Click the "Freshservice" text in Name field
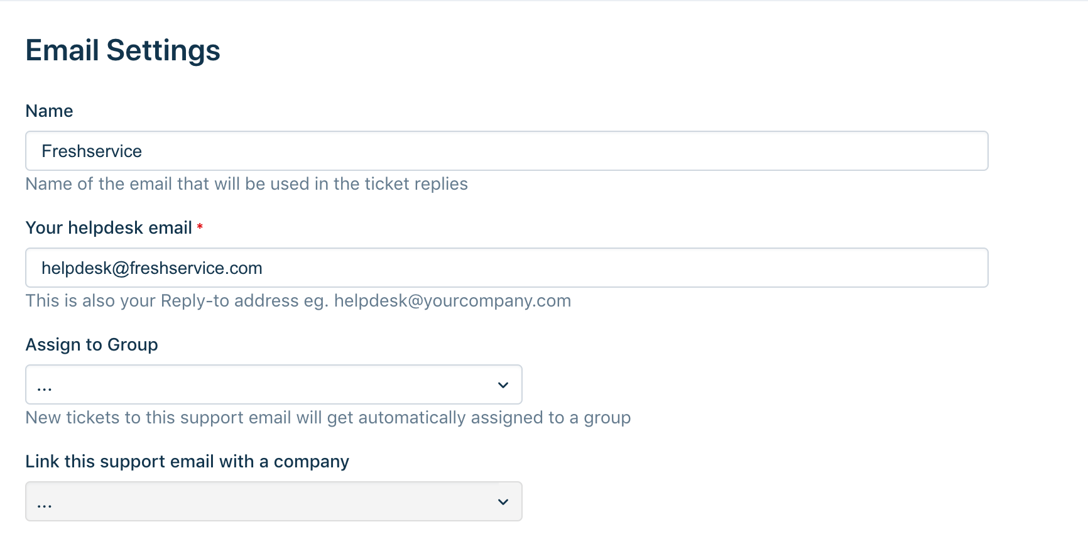The image size is (1088, 539). (x=92, y=151)
